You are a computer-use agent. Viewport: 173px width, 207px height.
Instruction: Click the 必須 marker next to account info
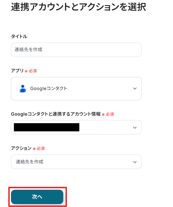click(x=110, y=114)
